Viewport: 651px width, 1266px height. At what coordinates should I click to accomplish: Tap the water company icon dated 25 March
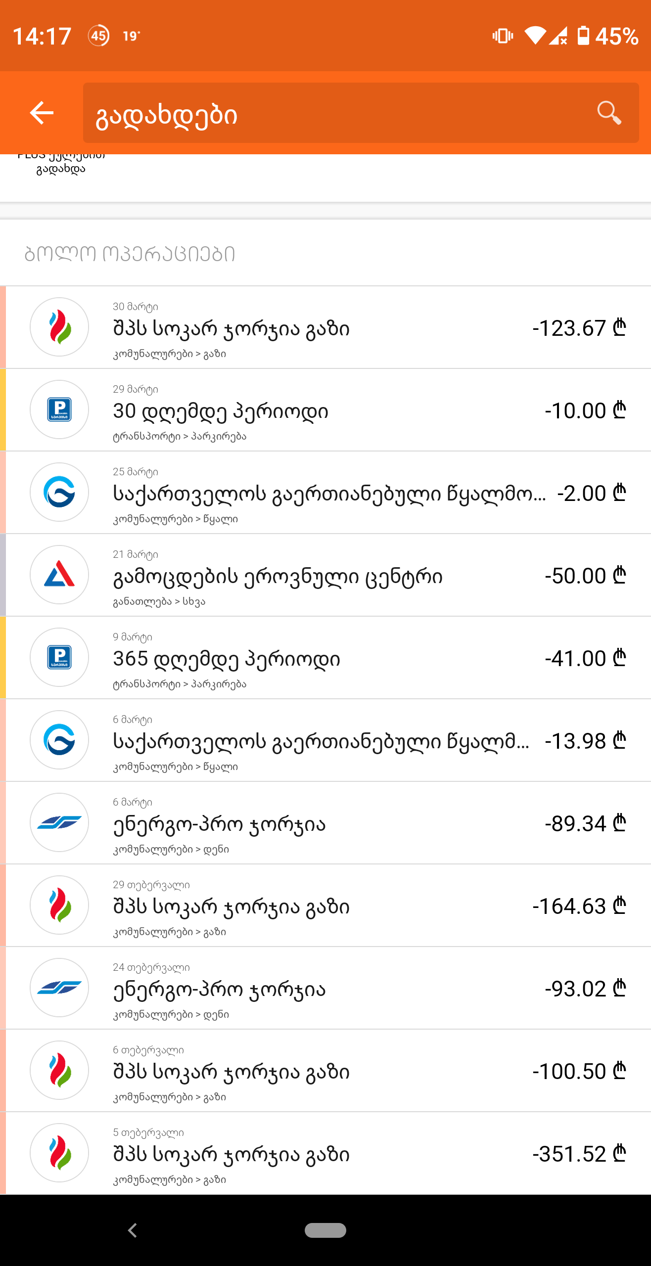59,492
